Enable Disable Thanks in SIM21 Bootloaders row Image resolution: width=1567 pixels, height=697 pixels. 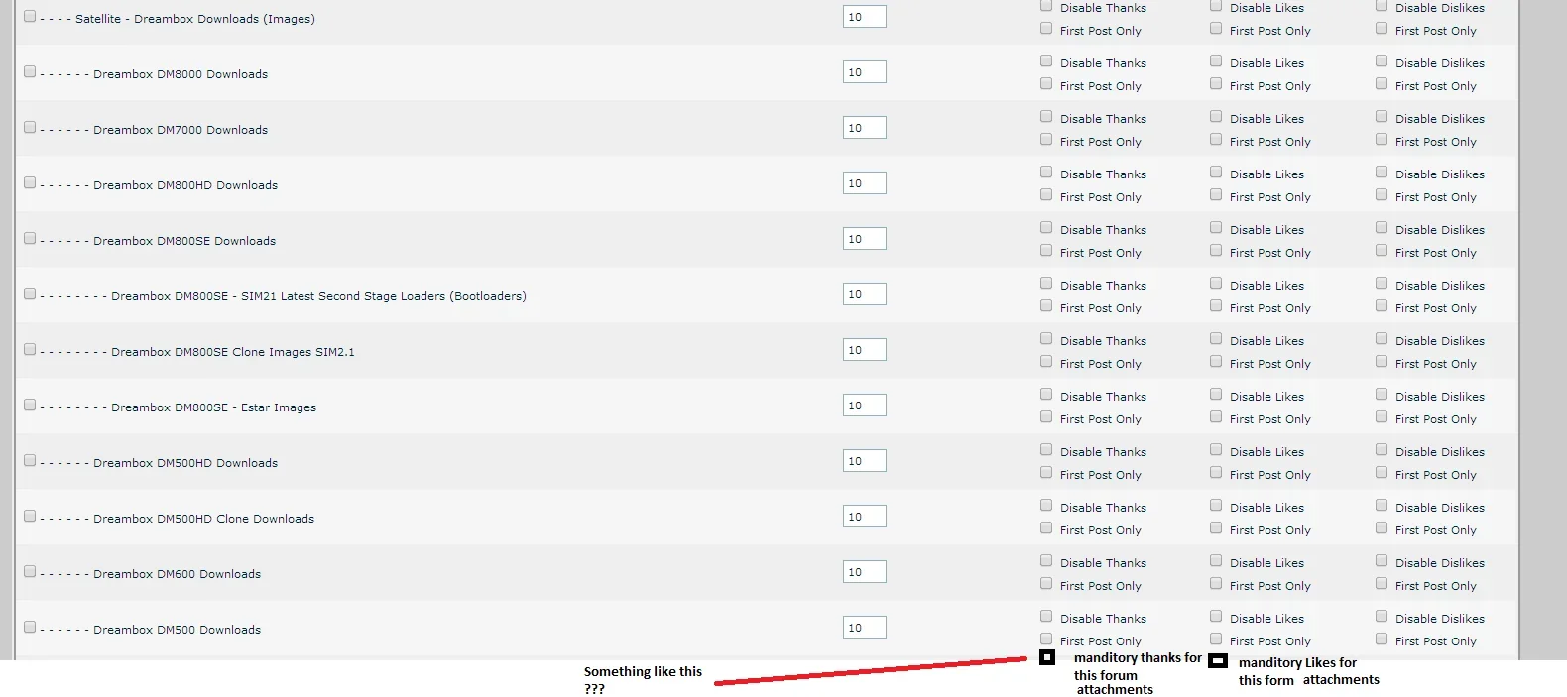click(x=1046, y=283)
